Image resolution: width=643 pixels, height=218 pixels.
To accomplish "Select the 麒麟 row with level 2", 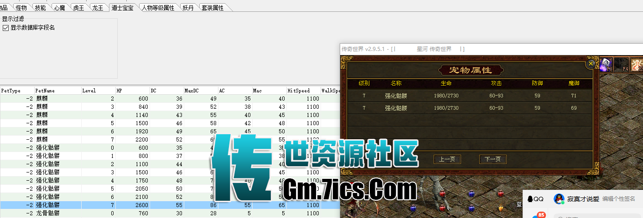I will pyautogui.click(x=170, y=98).
